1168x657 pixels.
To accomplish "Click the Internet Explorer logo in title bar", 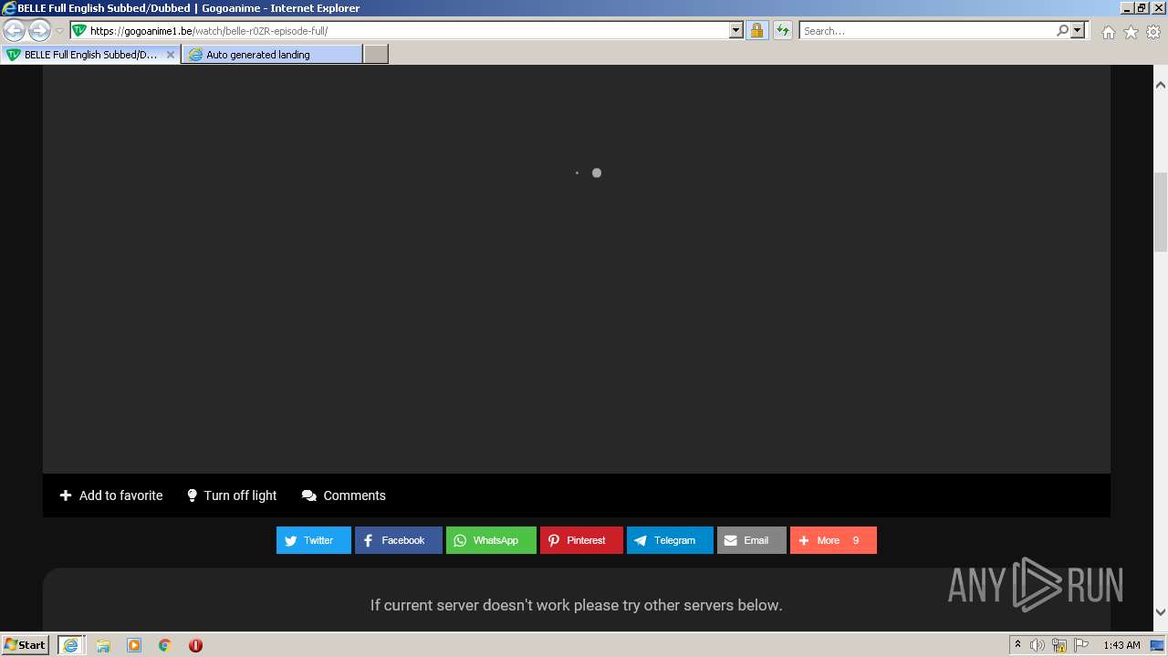I will coord(9,8).
